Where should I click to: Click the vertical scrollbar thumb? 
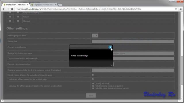[182, 70]
